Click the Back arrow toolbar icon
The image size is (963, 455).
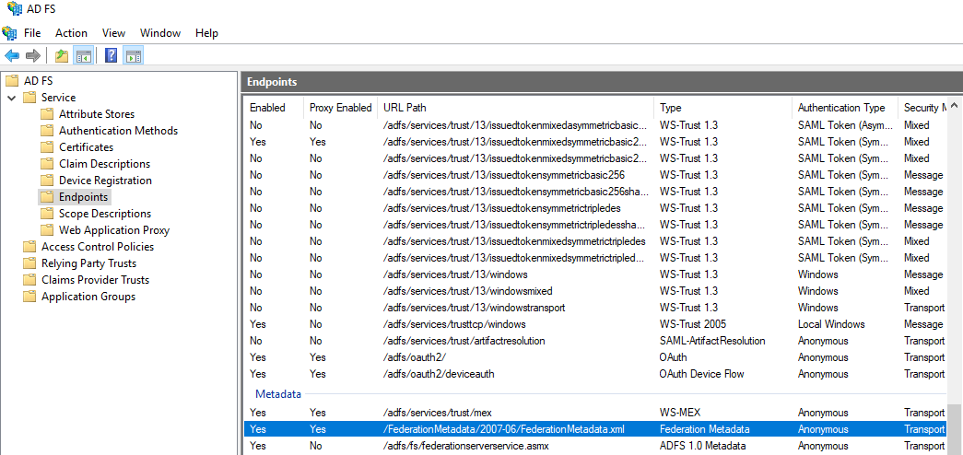click(x=12, y=56)
